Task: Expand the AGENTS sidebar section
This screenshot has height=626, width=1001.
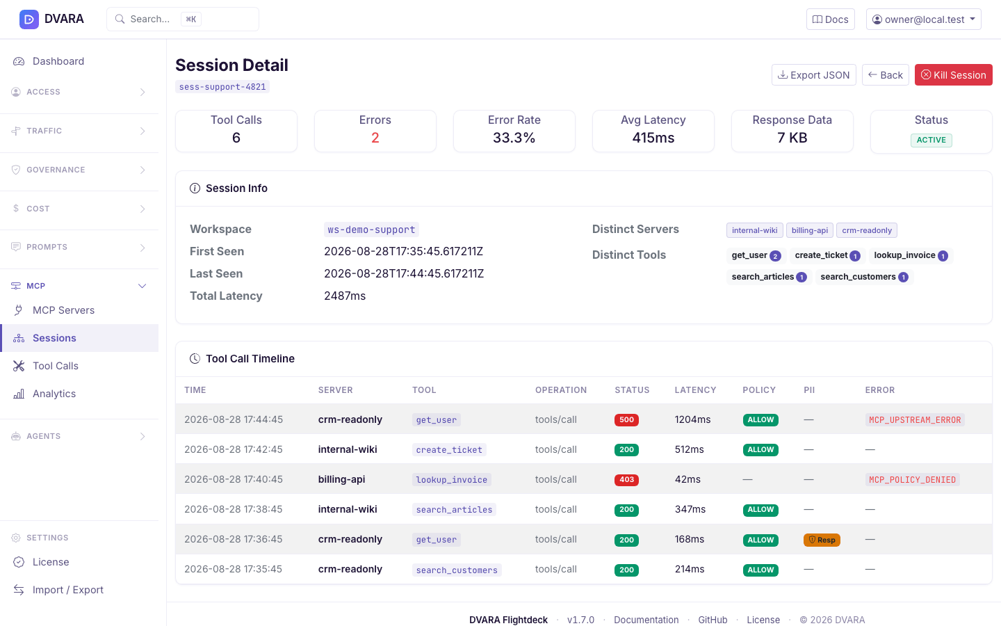Action: pos(79,436)
